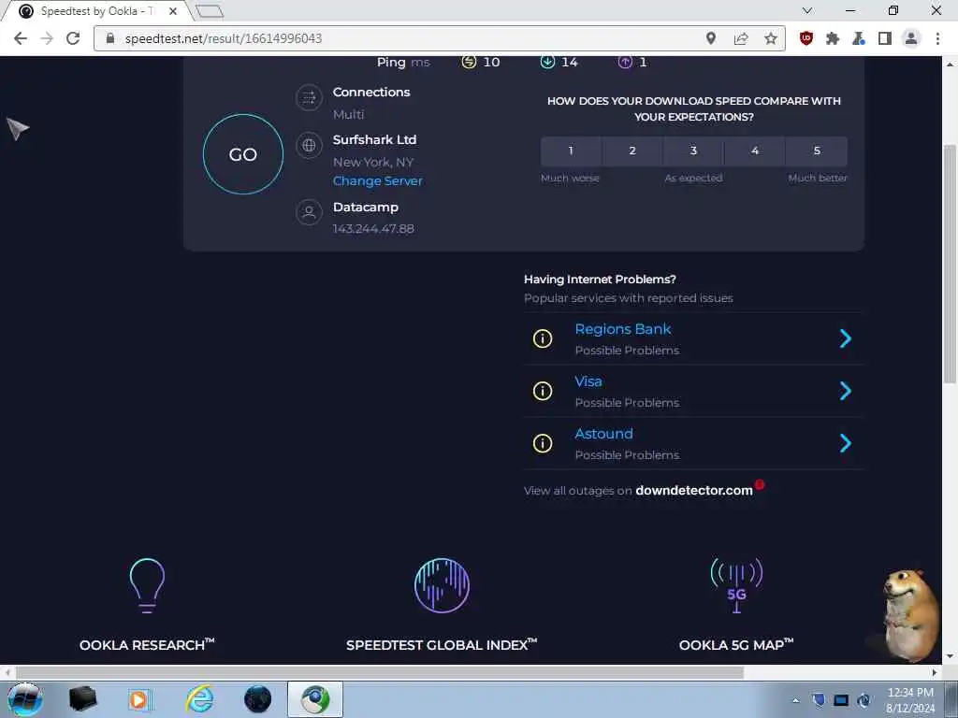
Task: Click the download latency ping icon
Action: (x=547, y=62)
